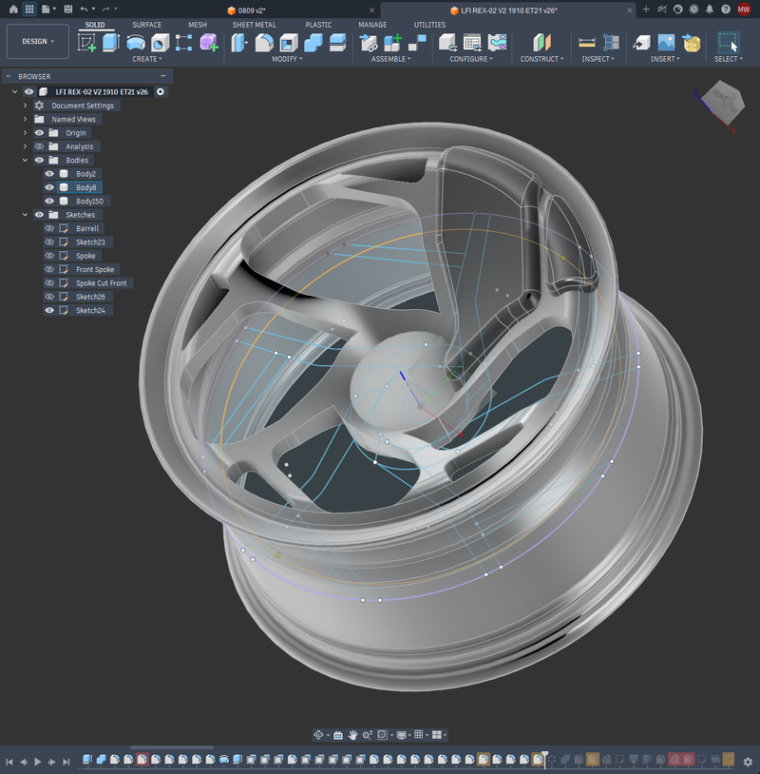Select the Offset Face tool
This screenshot has width=760, height=774.
tap(337, 43)
